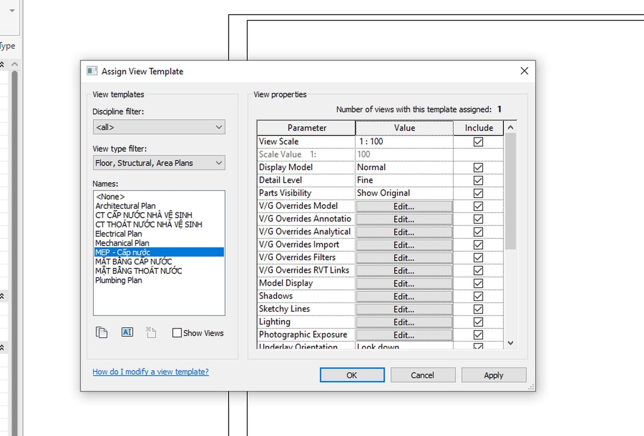Screen dimensions: 644x436
Task: Click the Parameter column header
Action: (306, 128)
